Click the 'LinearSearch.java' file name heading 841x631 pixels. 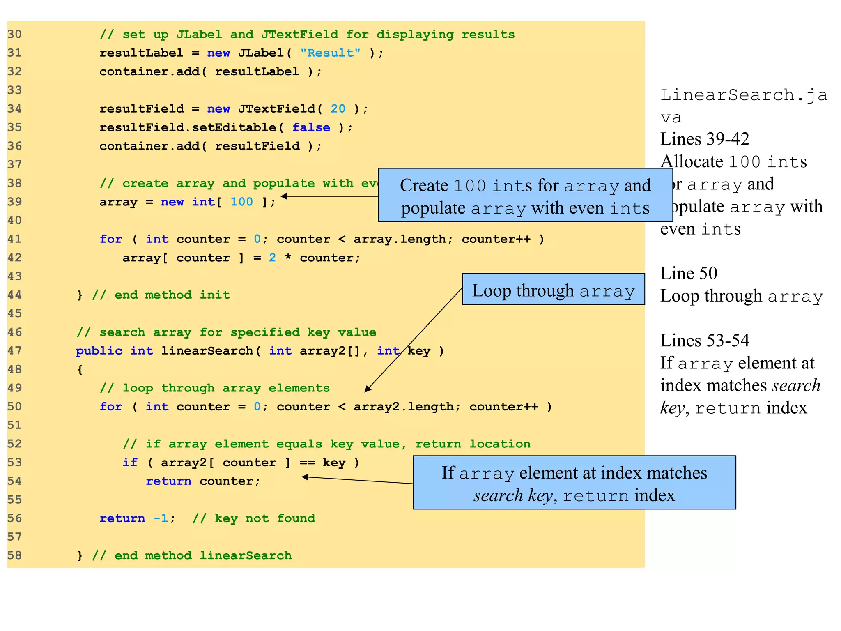click(x=744, y=106)
